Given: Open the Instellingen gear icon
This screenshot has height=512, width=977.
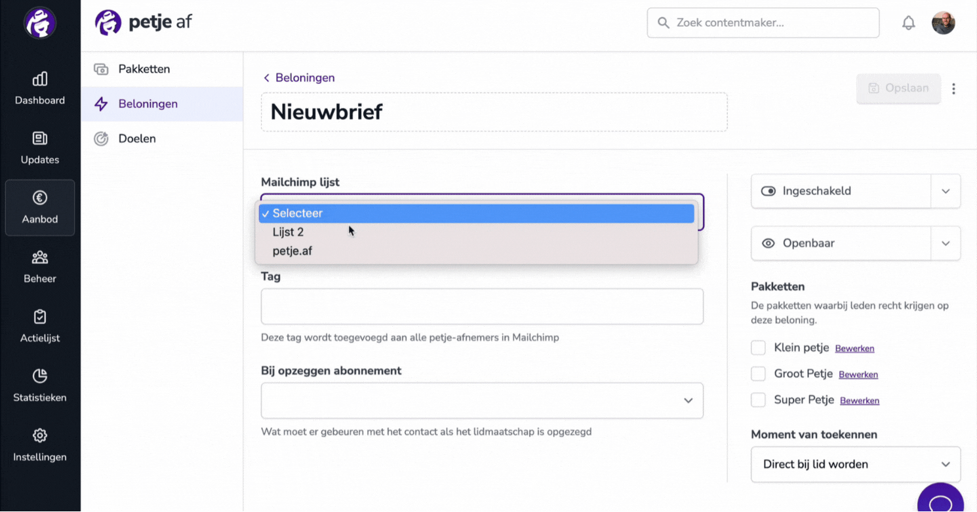Looking at the screenshot, I should click(40, 435).
